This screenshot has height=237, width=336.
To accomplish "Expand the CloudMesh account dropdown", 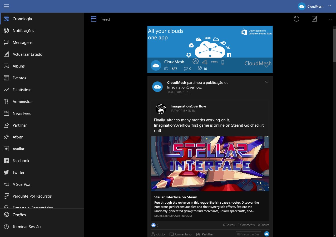I will (330, 6).
